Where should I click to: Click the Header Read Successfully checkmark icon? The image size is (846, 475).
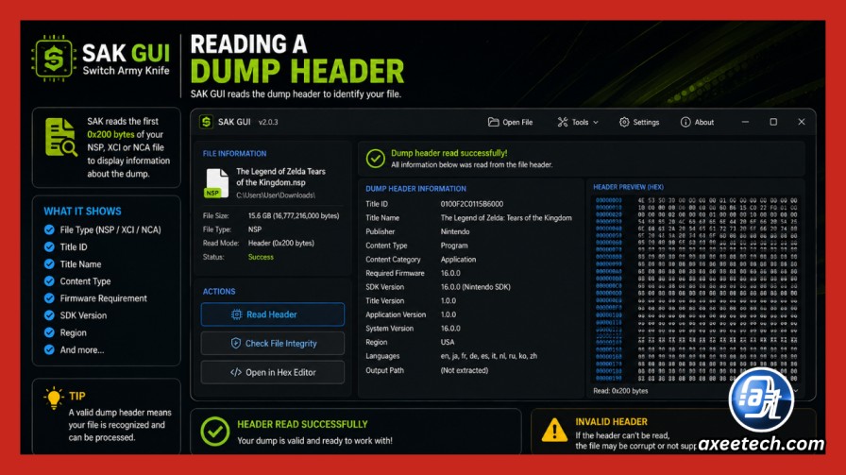tap(214, 432)
